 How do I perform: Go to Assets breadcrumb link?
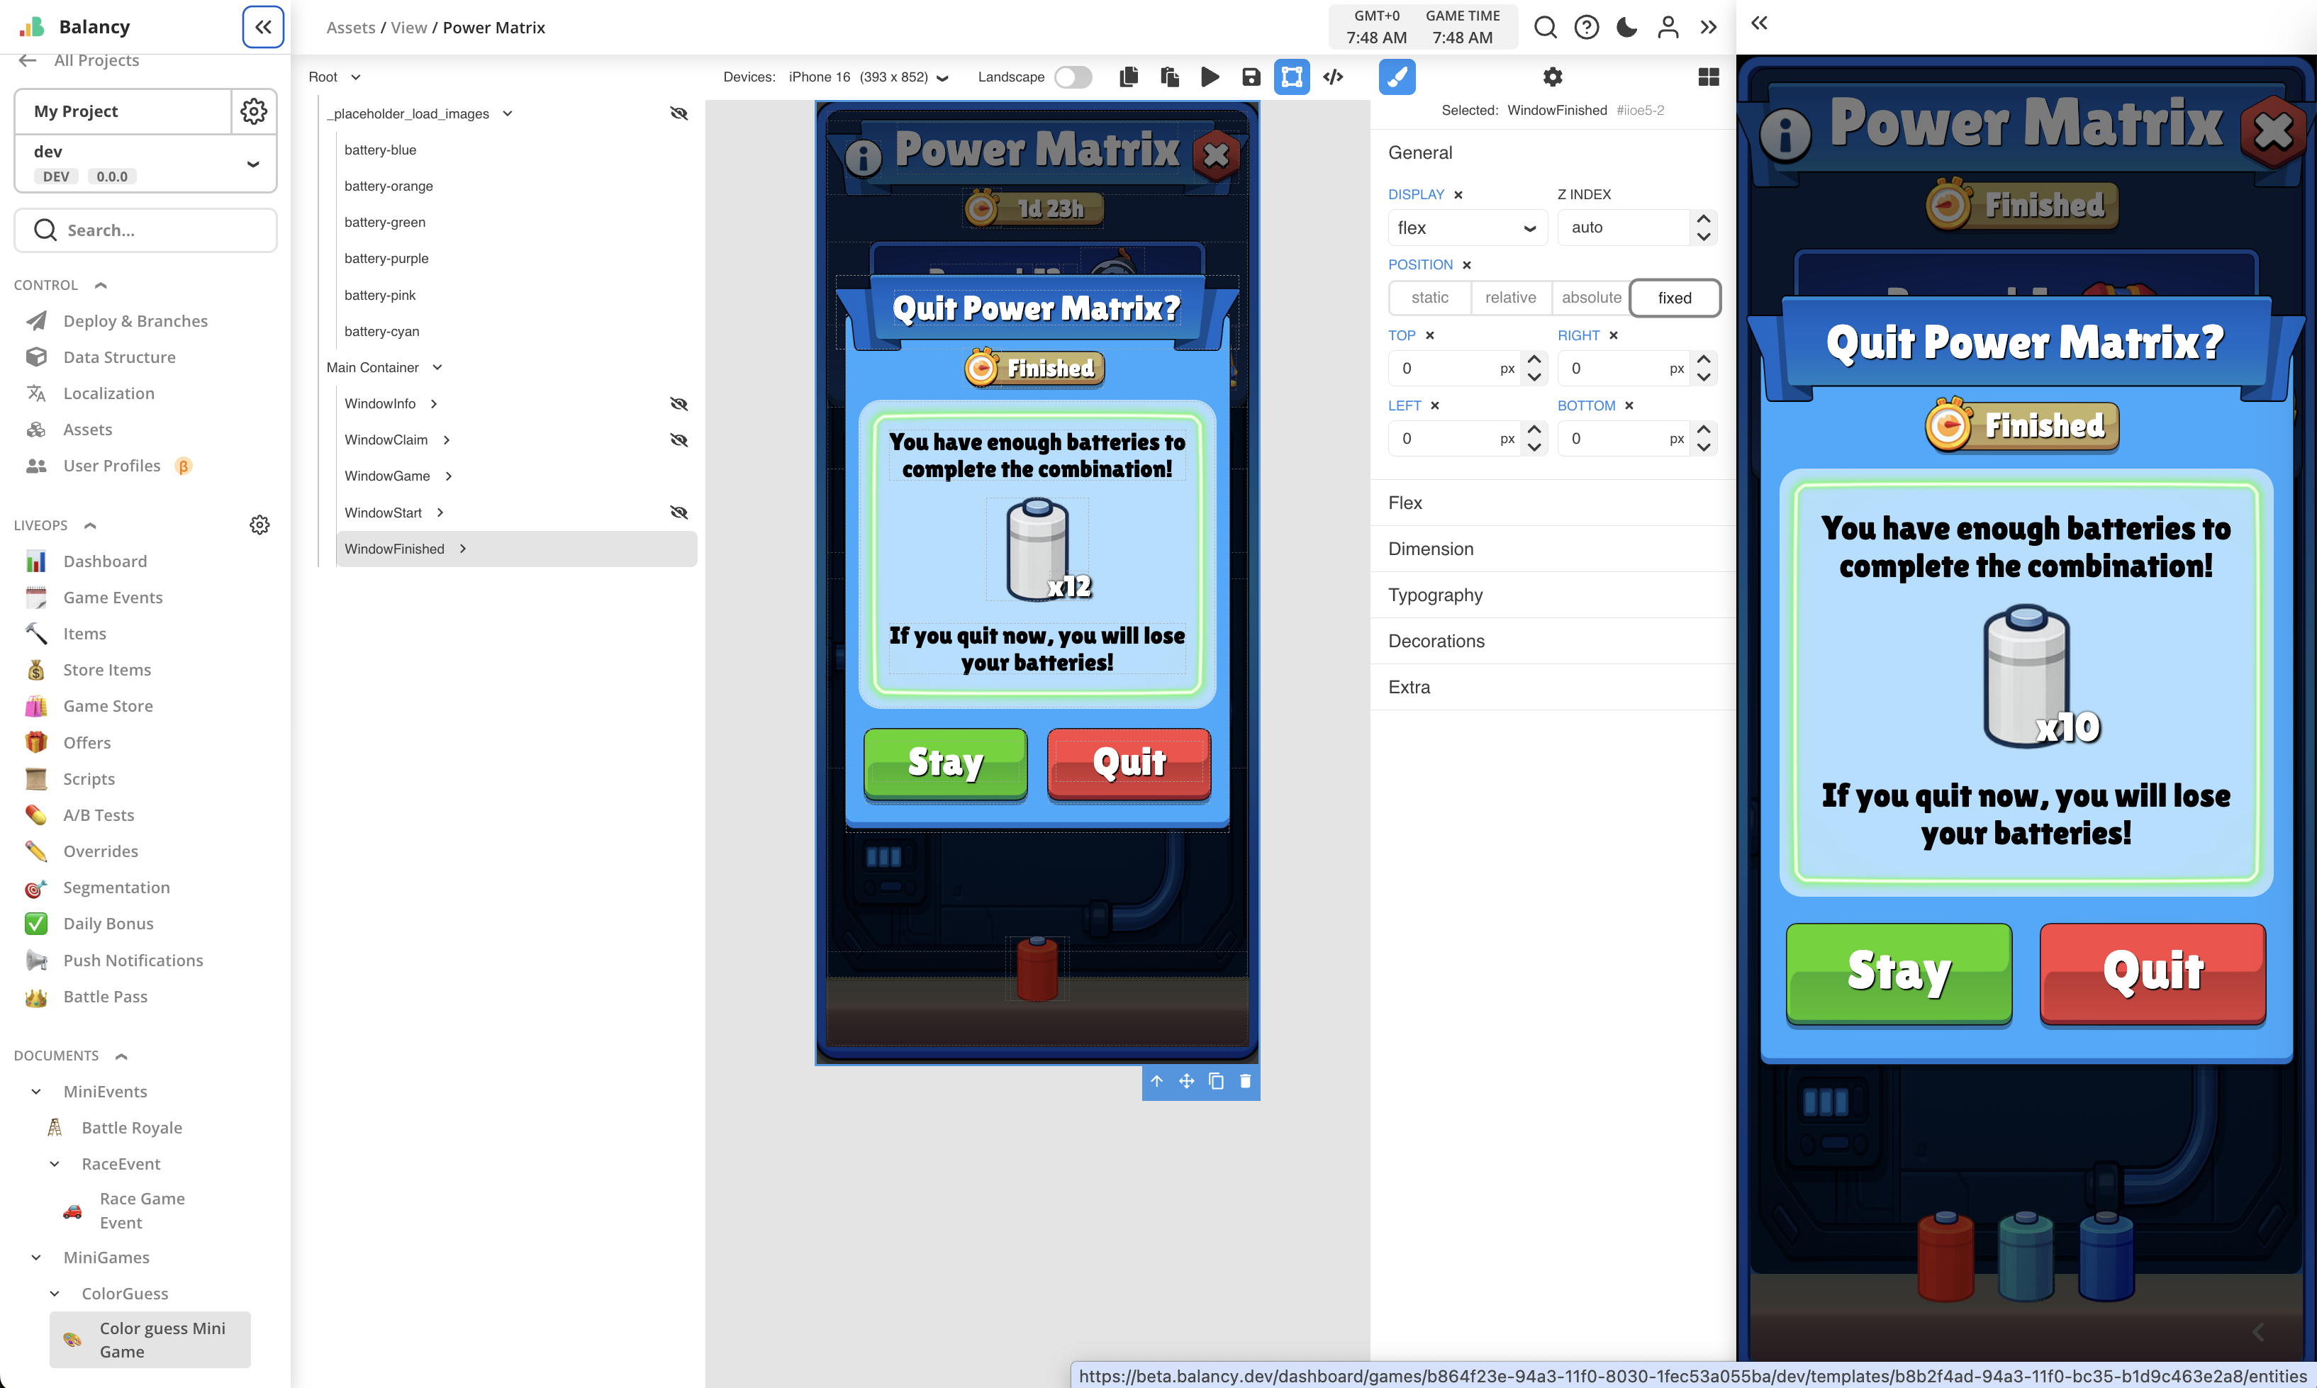coord(351,27)
